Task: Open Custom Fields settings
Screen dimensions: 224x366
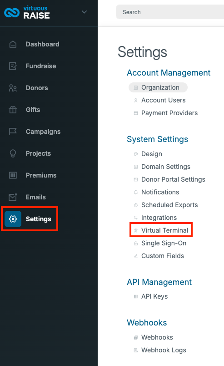Action: (163, 256)
